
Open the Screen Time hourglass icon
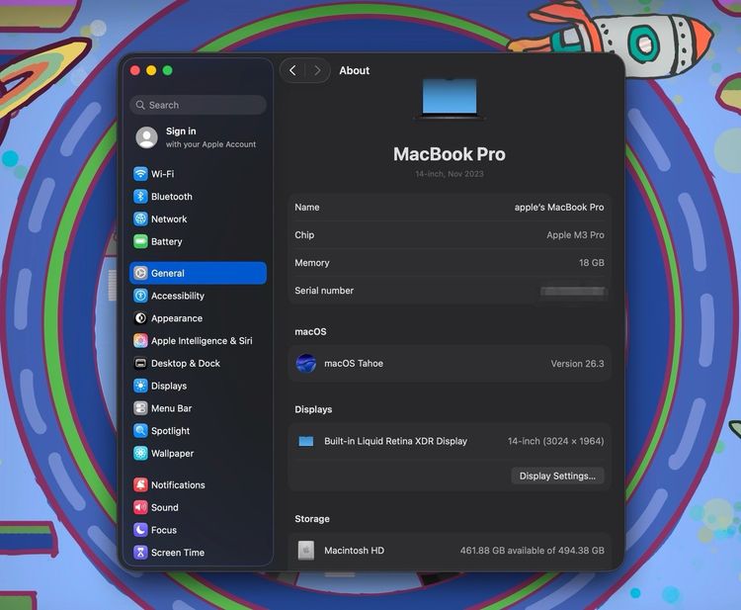point(140,553)
